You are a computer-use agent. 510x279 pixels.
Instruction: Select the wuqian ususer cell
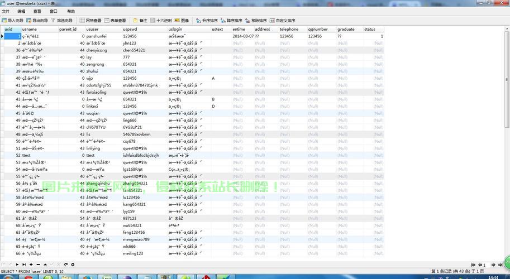103,113
